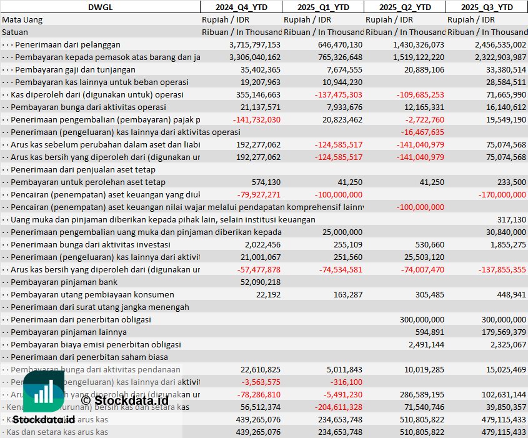528x438 pixels.
Task: Click value 646,470,130
Action: tap(340, 45)
